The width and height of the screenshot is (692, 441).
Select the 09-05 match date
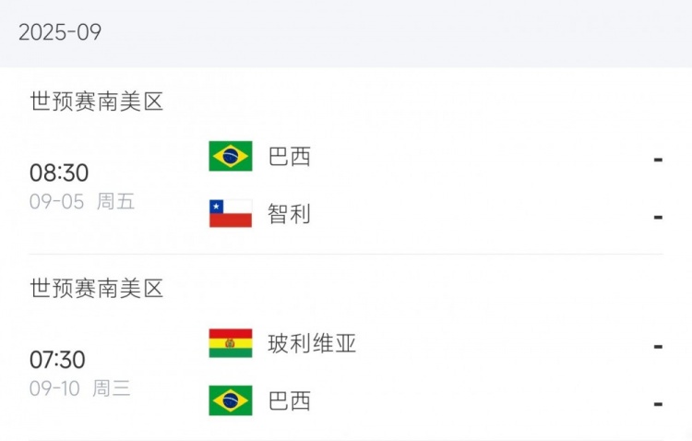pyautogui.click(x=56, y=202)
